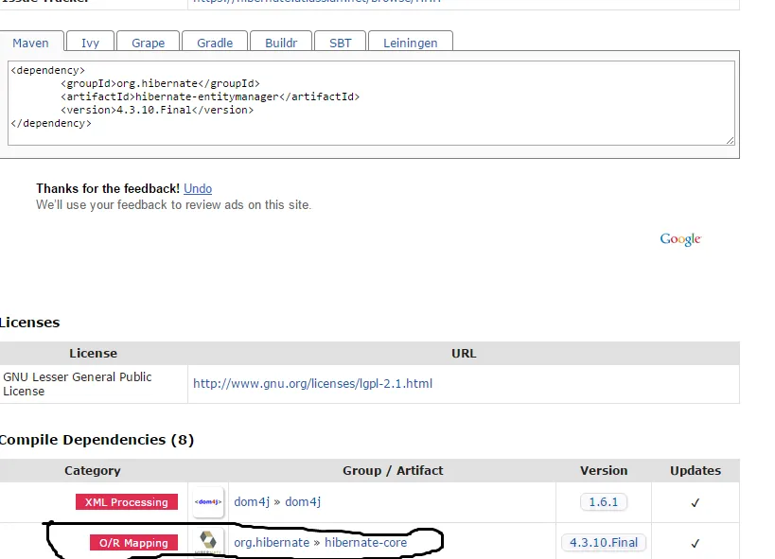Click the URL column header in Licenses

coord(464,354)
